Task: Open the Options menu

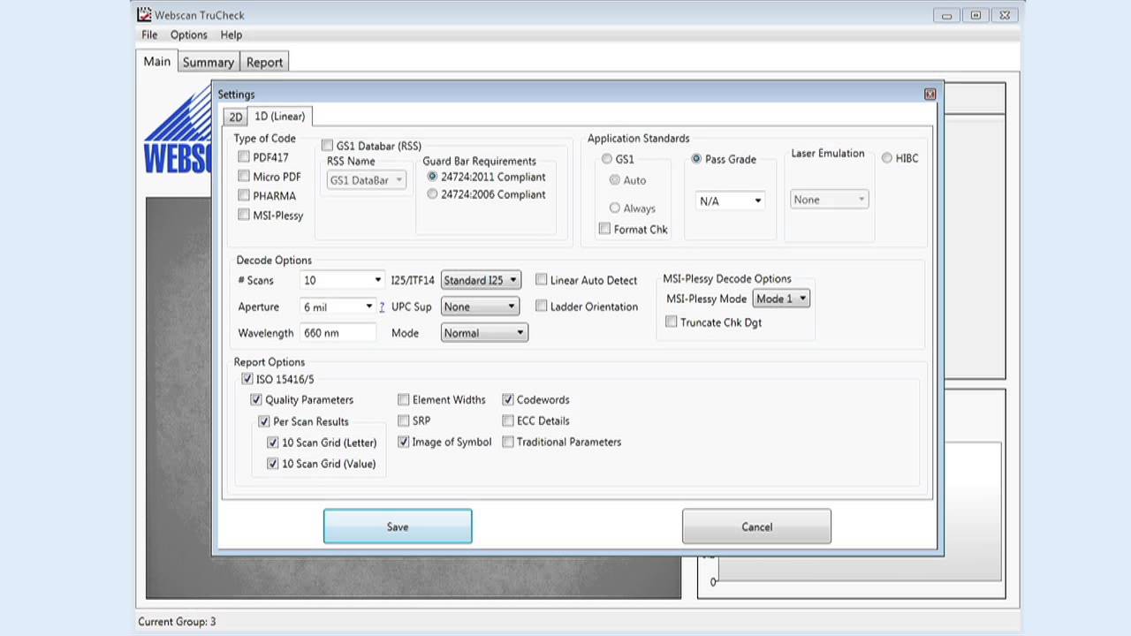Action: click(x=189, y=34)
